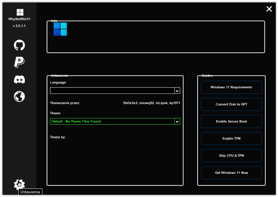This screenshot has width=278, height=197.
Task: Click the WhyNotWin11 title text
Action: (19, 19)
